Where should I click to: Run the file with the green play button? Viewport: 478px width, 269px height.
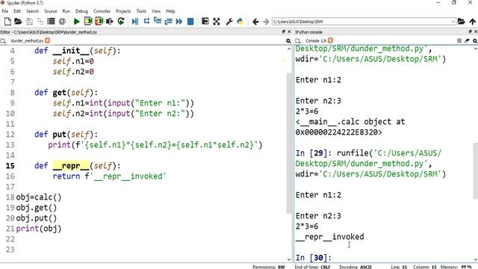tap(76, 22)
